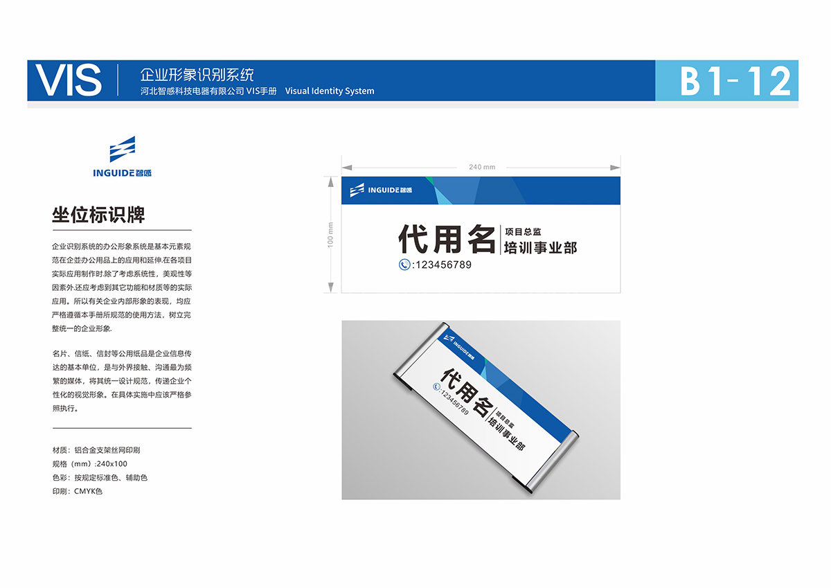
Task: Click "培训事业部" on the angled metal sign photo
Action: point(506,435)
